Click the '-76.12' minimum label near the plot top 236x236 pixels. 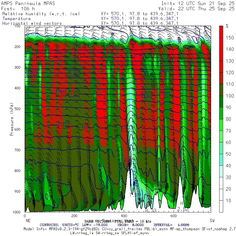[50, 47]
